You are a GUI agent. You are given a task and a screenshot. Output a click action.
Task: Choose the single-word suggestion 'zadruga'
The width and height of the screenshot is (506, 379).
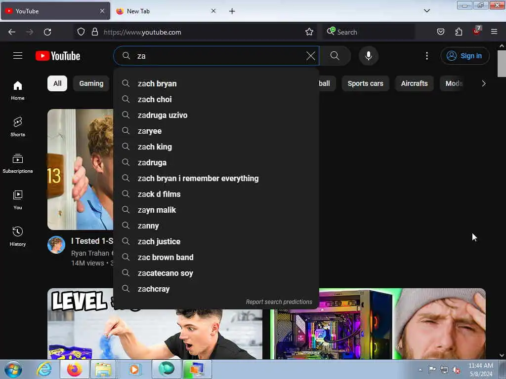[x=216, y=162]
